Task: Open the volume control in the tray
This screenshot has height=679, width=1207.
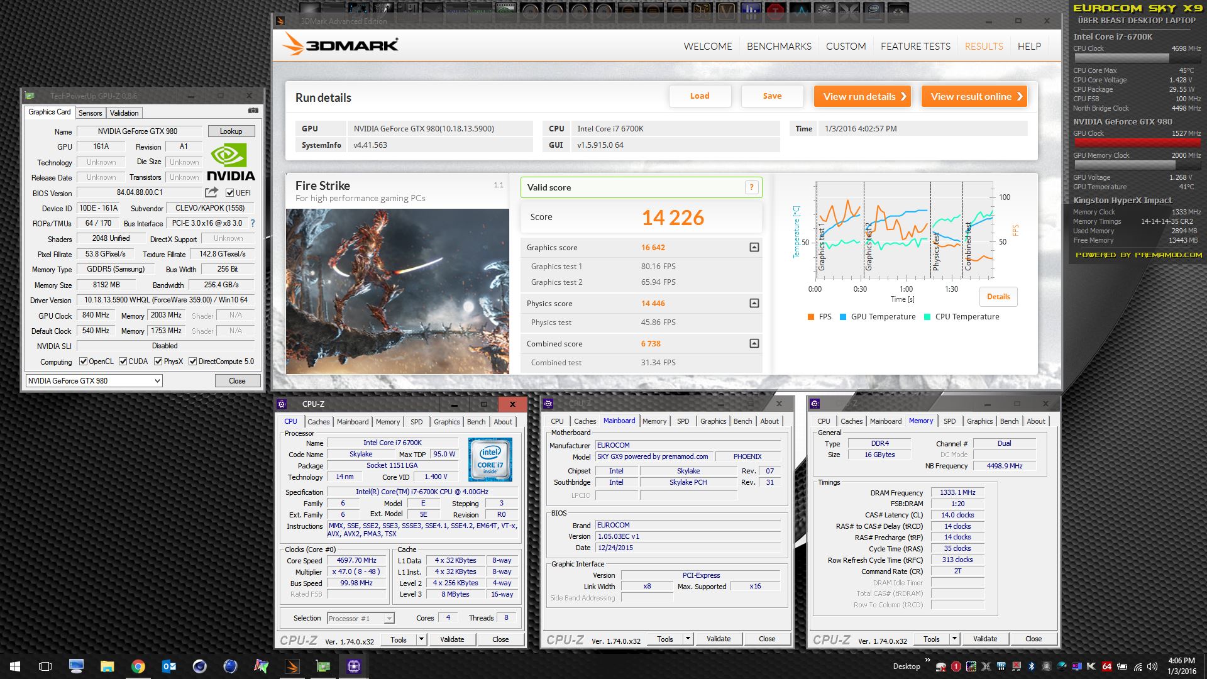Action: click(1152, 666)
